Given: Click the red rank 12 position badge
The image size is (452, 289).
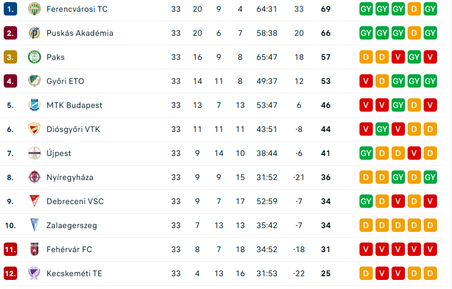Looking at the screenshot, I should point(10,274).
